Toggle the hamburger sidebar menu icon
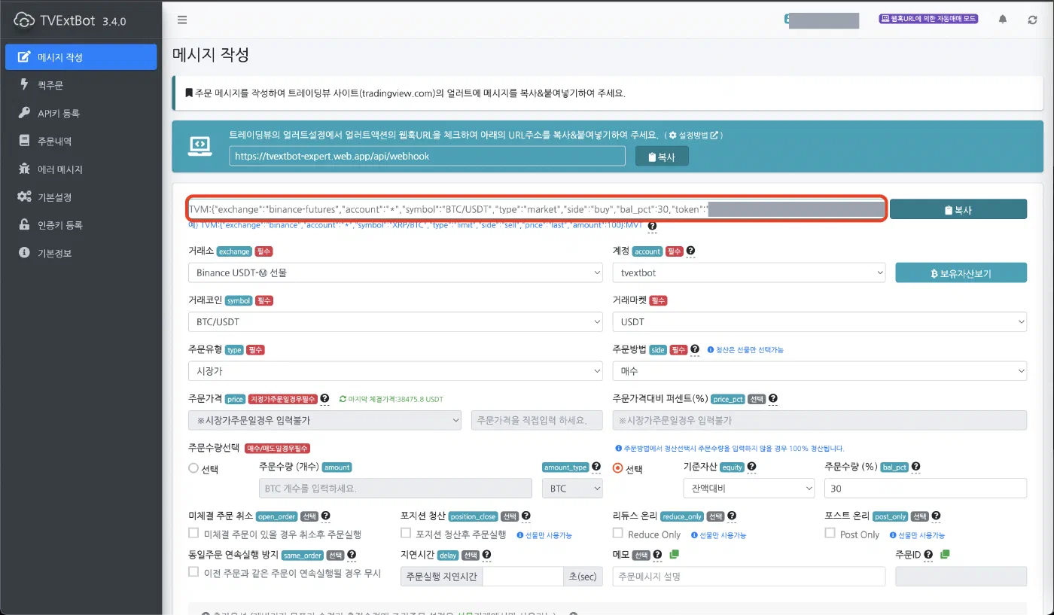Viewport: 1054px width, 615px height. [181, 20]
